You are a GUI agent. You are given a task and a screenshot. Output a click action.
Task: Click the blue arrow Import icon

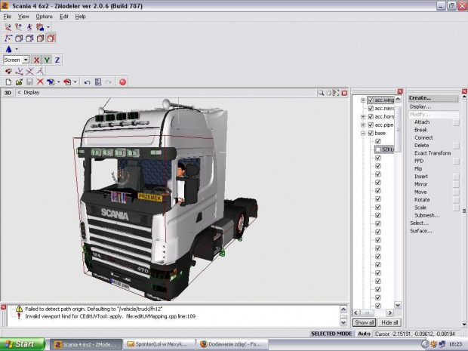[51, 82]
